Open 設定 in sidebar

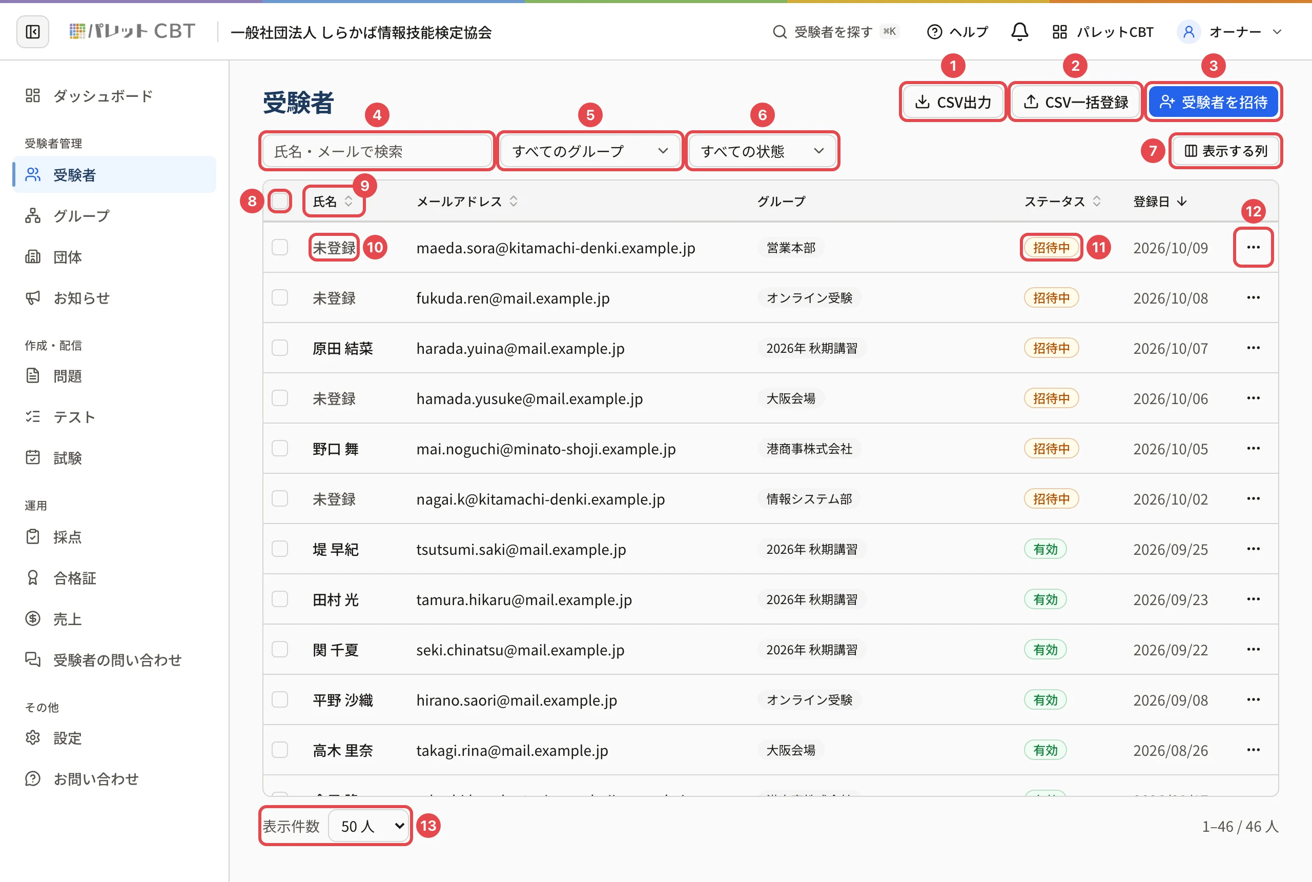[x=114, y=738]
